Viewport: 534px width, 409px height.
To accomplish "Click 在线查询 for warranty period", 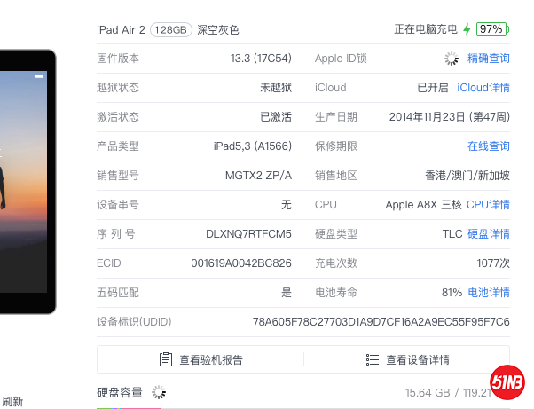I will click(x=489, y=146).
